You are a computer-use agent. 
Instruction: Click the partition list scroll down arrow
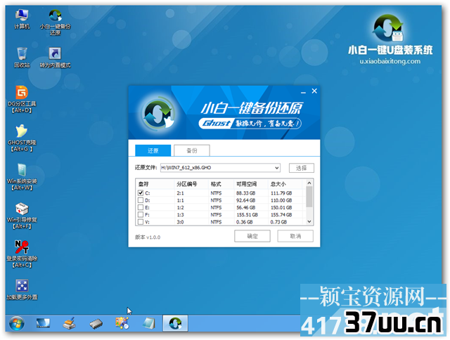coord(309,221)
